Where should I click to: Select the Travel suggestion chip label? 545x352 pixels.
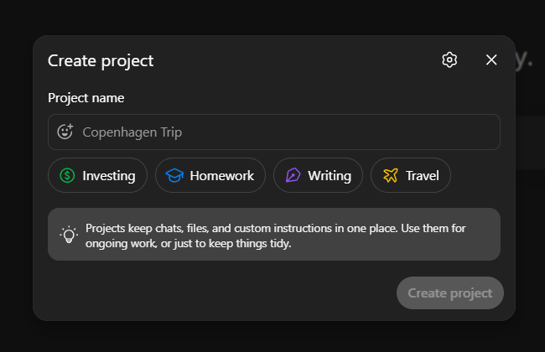point(422,176)
